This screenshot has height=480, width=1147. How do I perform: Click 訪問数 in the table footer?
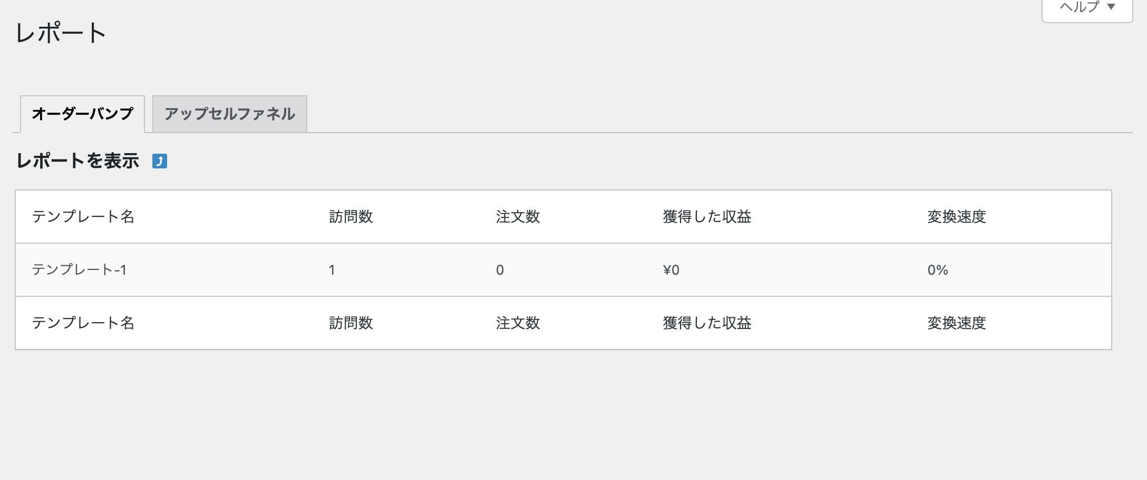pyautogui.click(x=351, y=323)
